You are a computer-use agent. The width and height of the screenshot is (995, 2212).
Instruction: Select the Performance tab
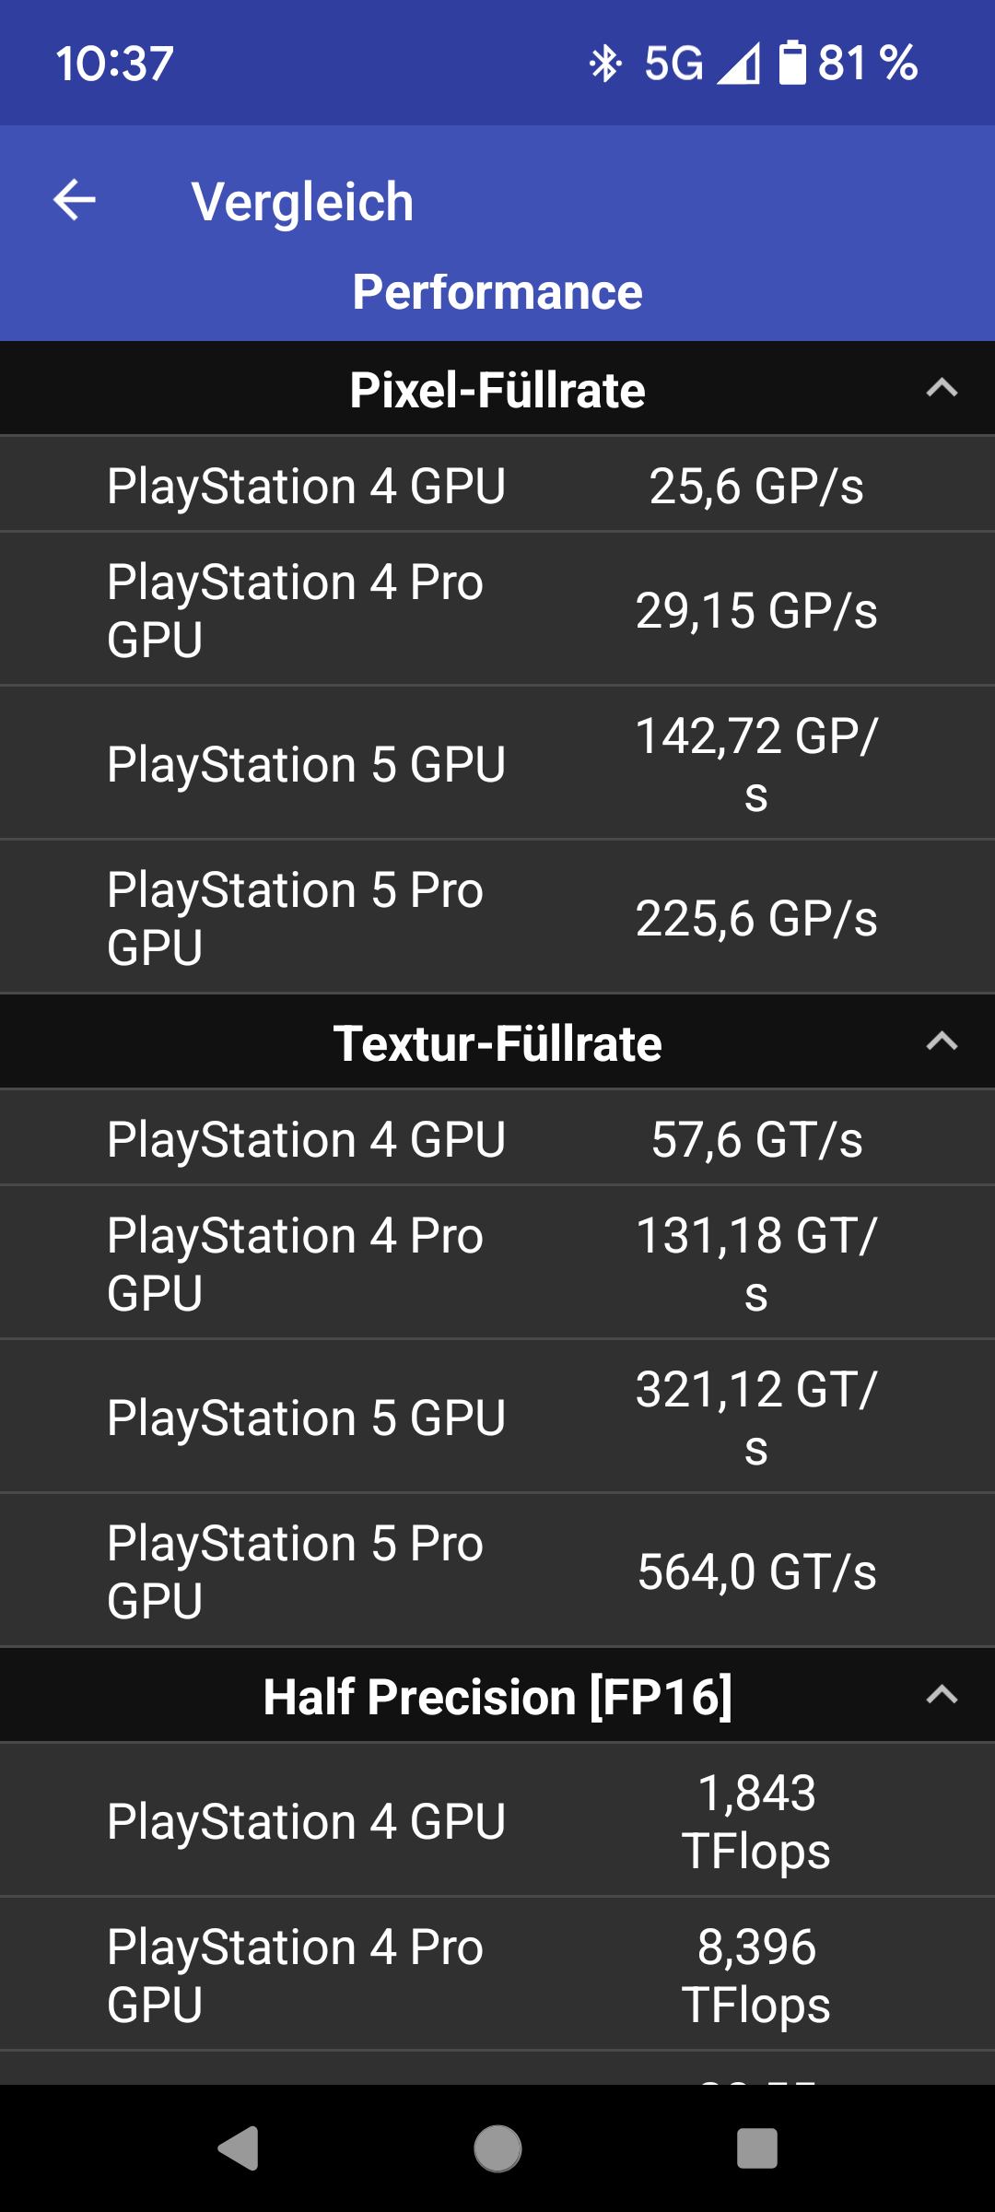pyautogui.click(x=497, y=292)
